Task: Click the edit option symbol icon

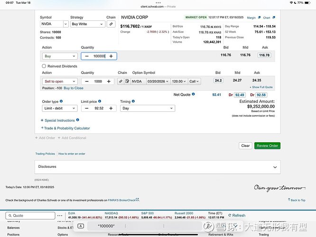Action: (x=127, y=82)
